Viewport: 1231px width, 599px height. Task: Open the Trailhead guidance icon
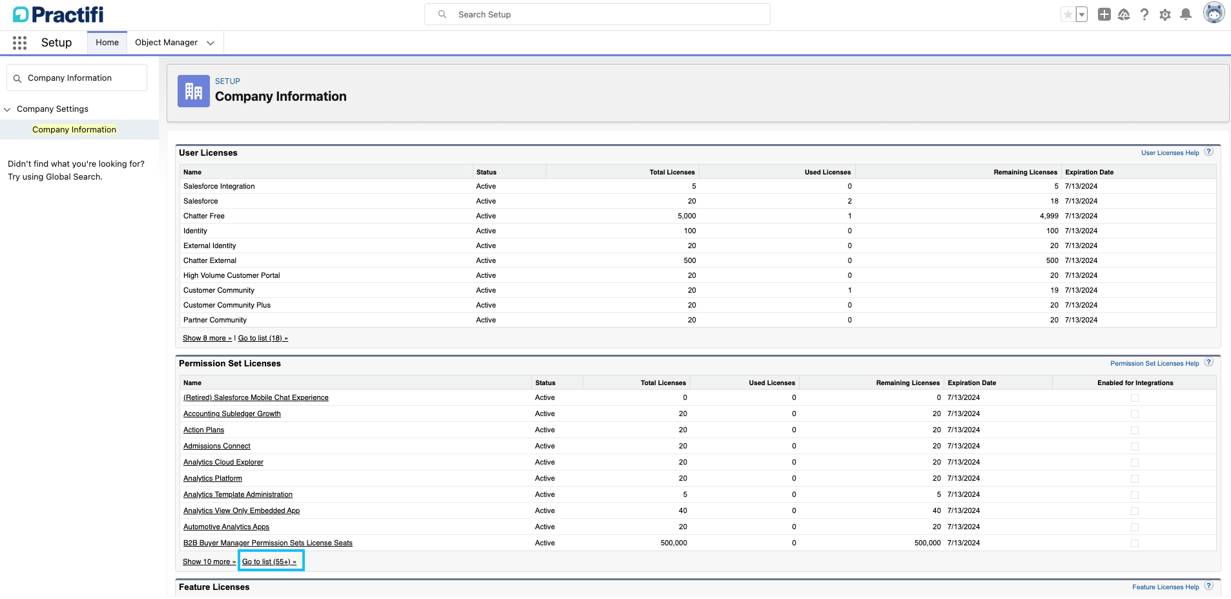point(1124,14)
